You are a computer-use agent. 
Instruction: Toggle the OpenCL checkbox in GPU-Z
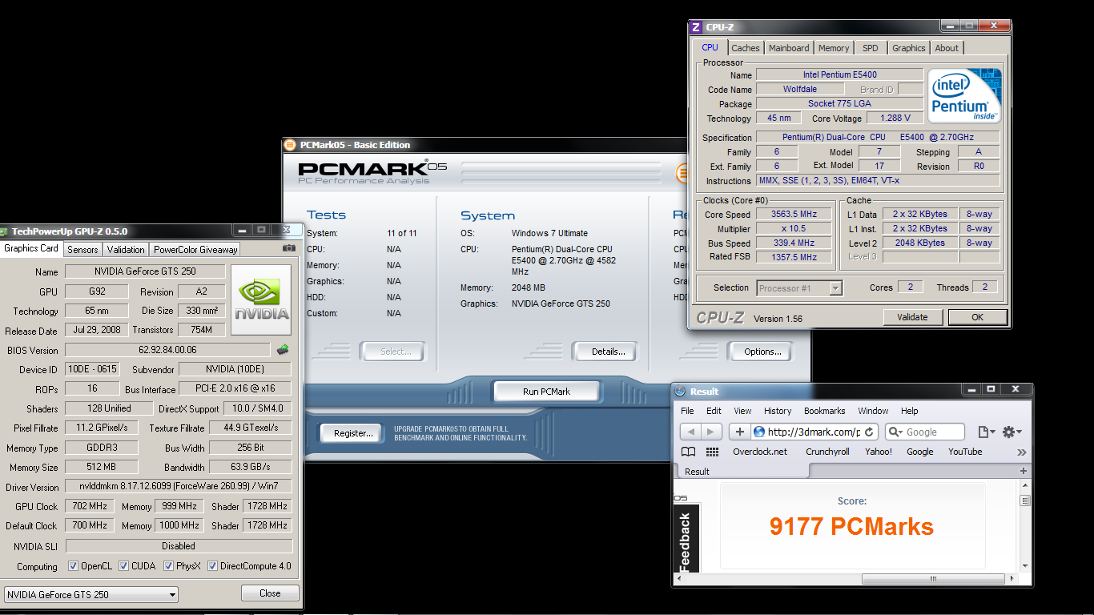[73, 566]
